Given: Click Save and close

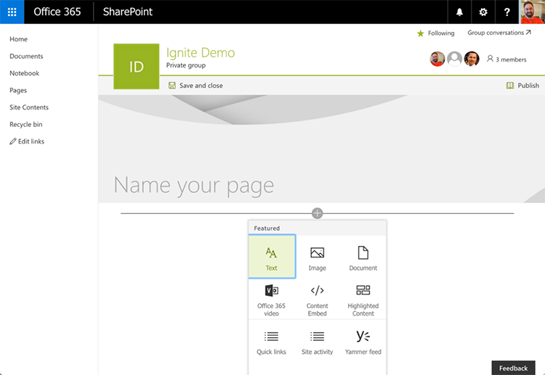Looking at the screenshot, I should pos(195,86).
